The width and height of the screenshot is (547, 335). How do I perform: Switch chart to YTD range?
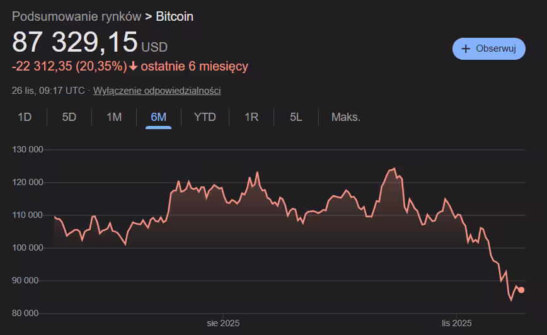(x=205, y=117)
